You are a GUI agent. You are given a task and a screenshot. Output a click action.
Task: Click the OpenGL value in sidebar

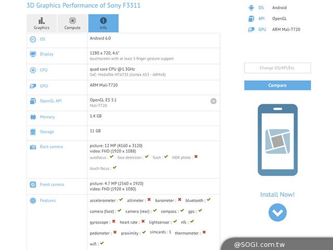[x=279, y=19]
